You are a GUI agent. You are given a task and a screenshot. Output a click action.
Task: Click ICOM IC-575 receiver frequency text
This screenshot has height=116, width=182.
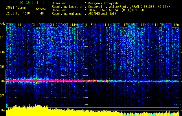(116, 10)
